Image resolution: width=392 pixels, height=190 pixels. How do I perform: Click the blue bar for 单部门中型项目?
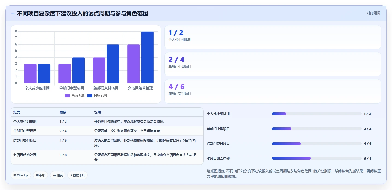[x=78, y=70]
